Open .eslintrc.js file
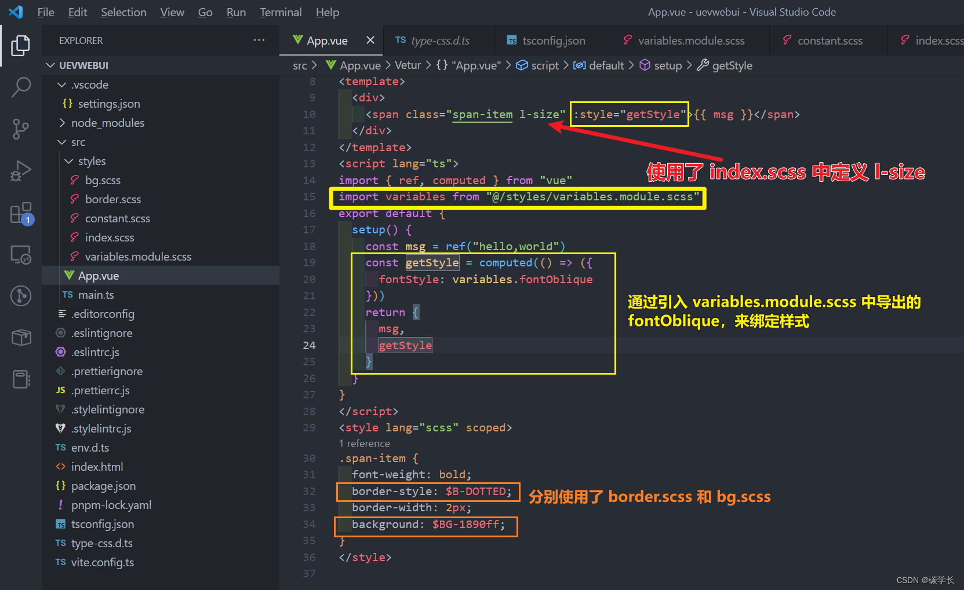964x590 pixels. tap(161, 352)
